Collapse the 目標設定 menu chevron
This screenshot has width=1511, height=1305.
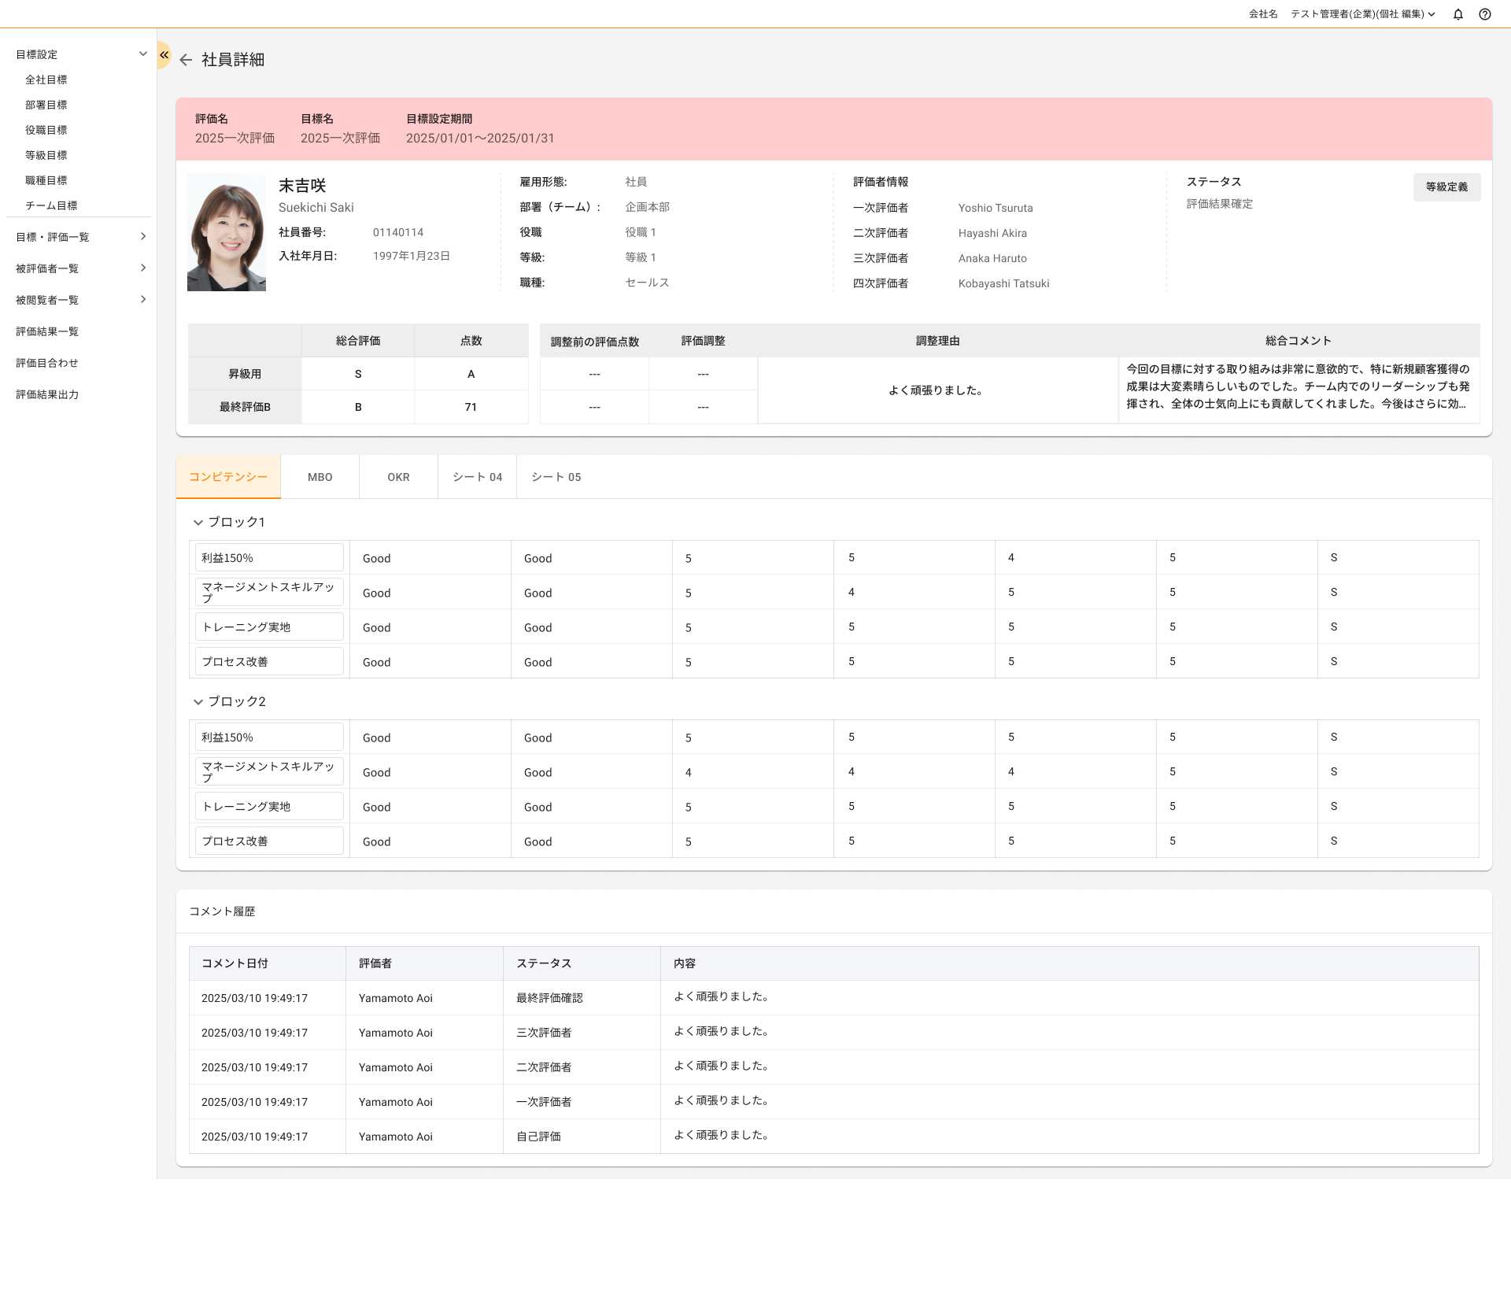[143, 54]
